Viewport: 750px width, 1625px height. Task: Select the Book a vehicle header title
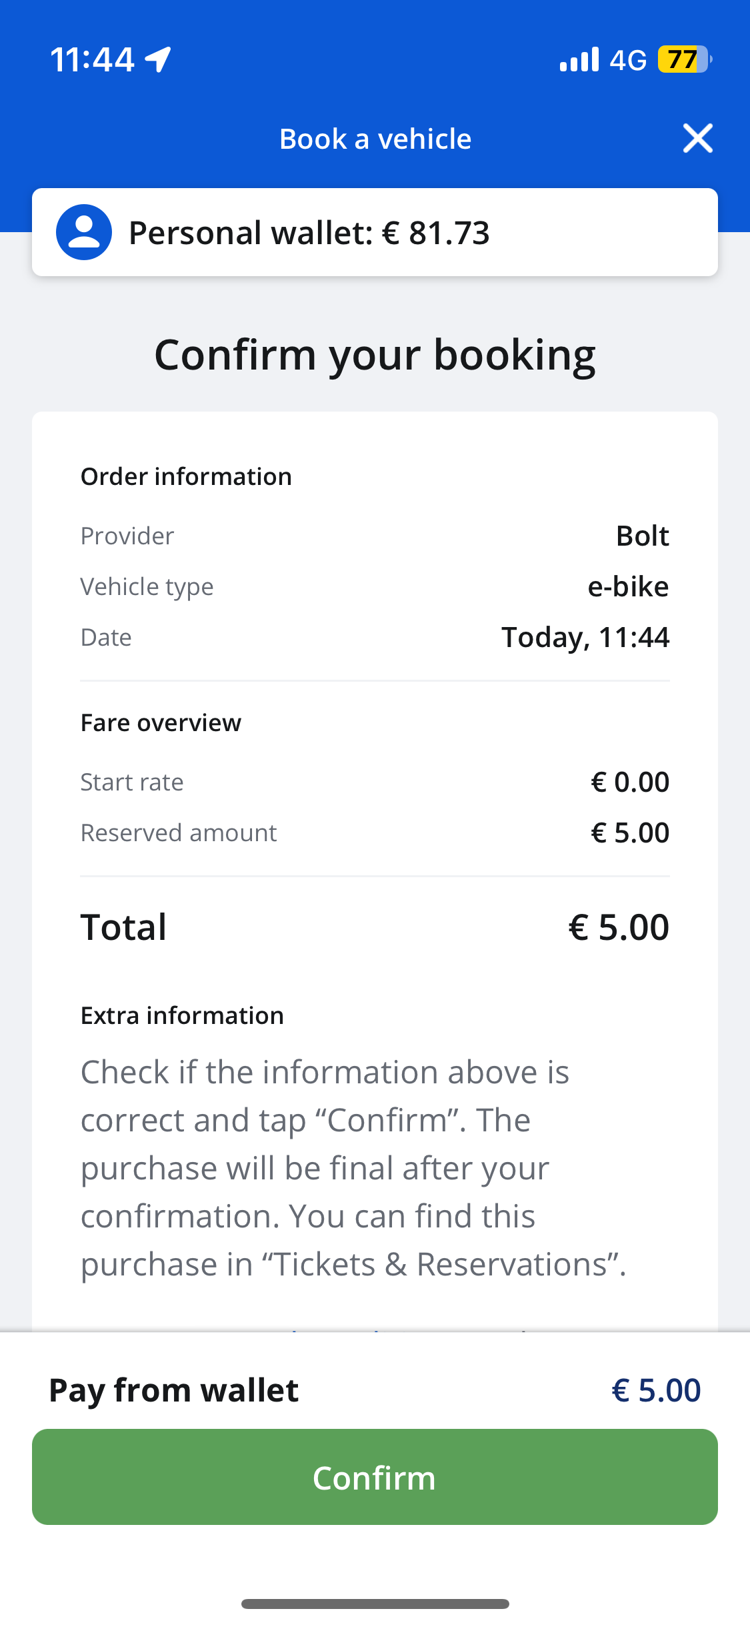[375, 139]
